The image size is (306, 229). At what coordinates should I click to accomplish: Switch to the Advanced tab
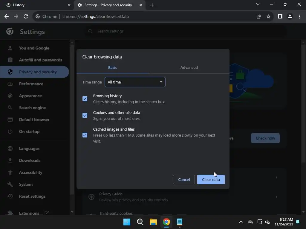point(189,68)
